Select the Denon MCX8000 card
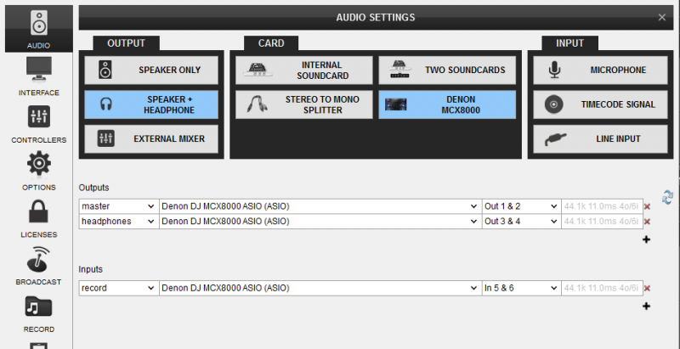680x349 pixels. 447,104
